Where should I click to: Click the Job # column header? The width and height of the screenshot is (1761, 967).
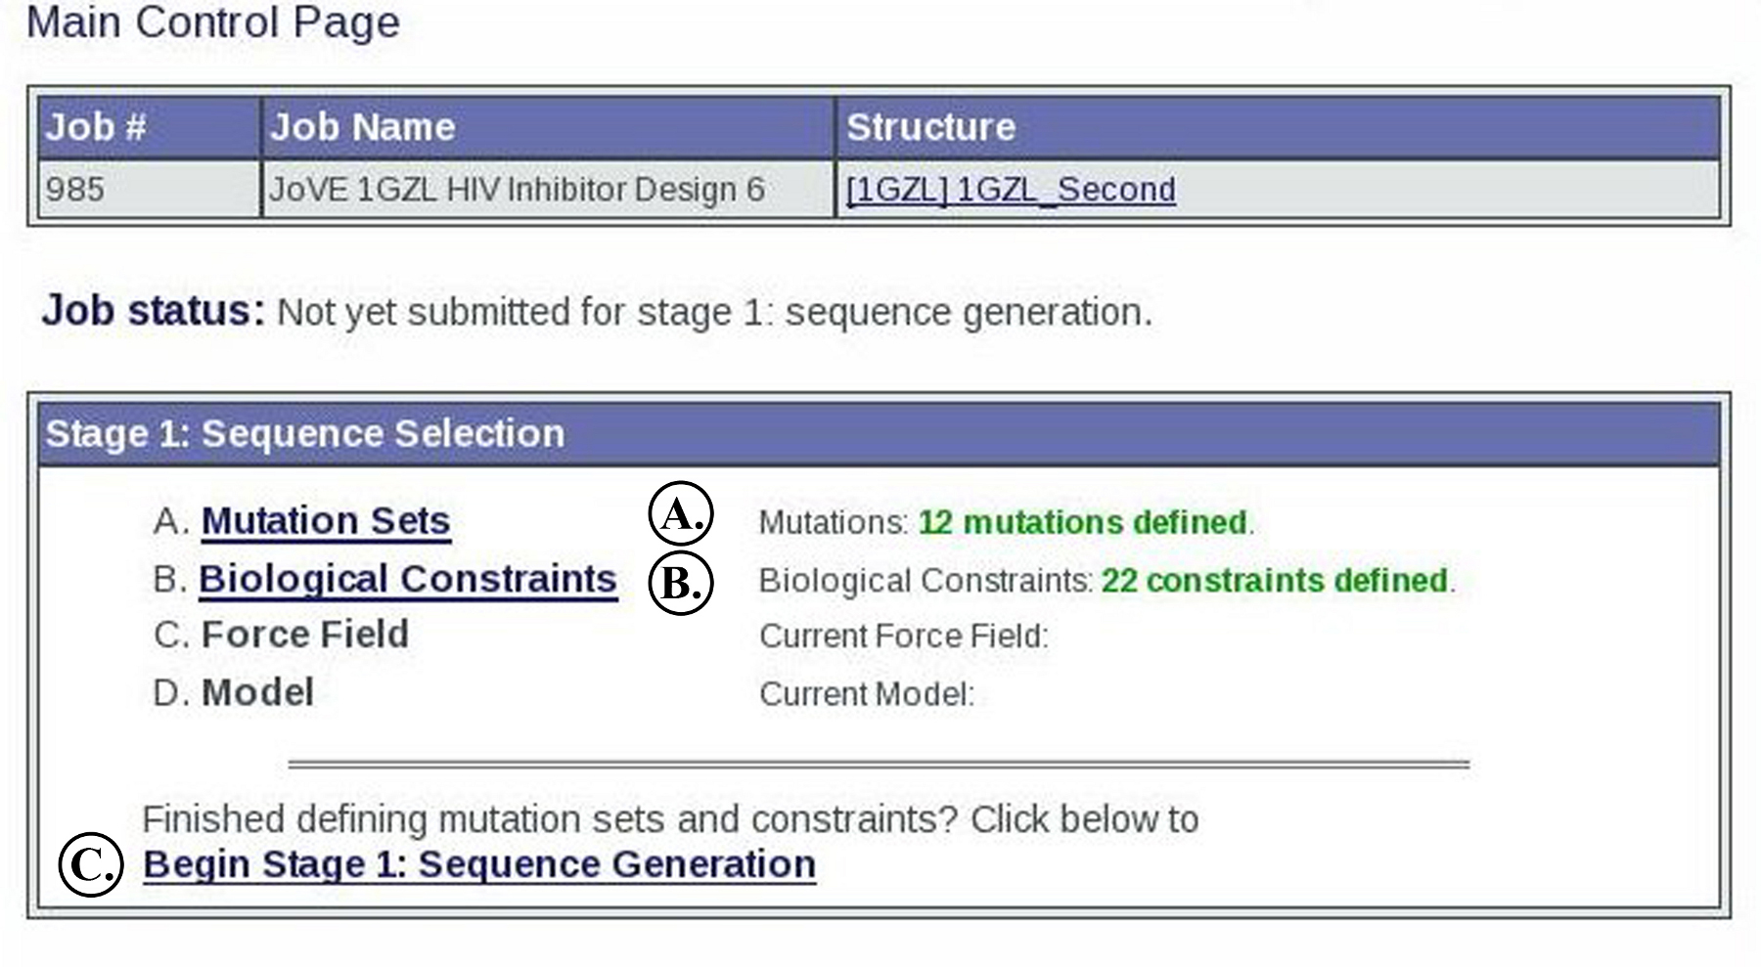click(96, 127)
